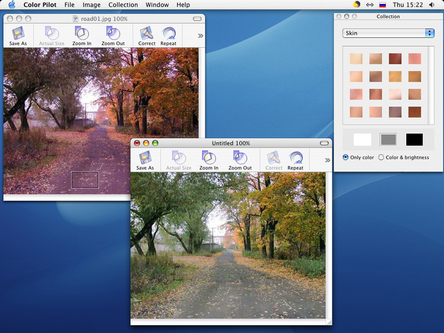Click the Russian flag input menu

382,5
